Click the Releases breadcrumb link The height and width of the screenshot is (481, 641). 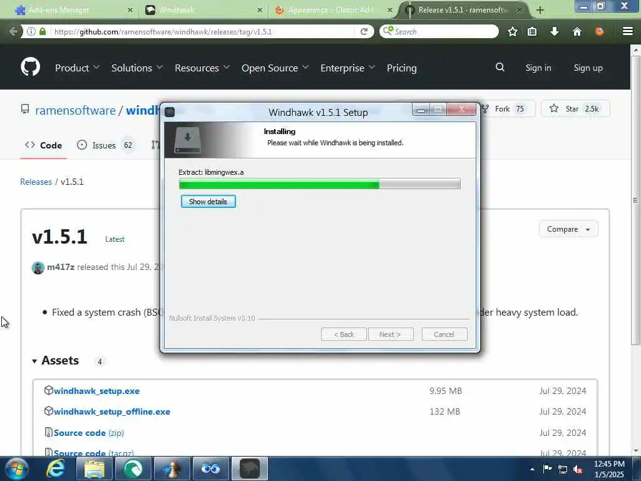pos(36,182)
